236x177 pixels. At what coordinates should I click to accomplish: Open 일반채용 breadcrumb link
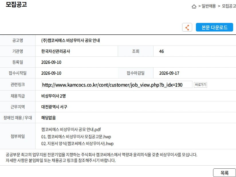point(209,6)
